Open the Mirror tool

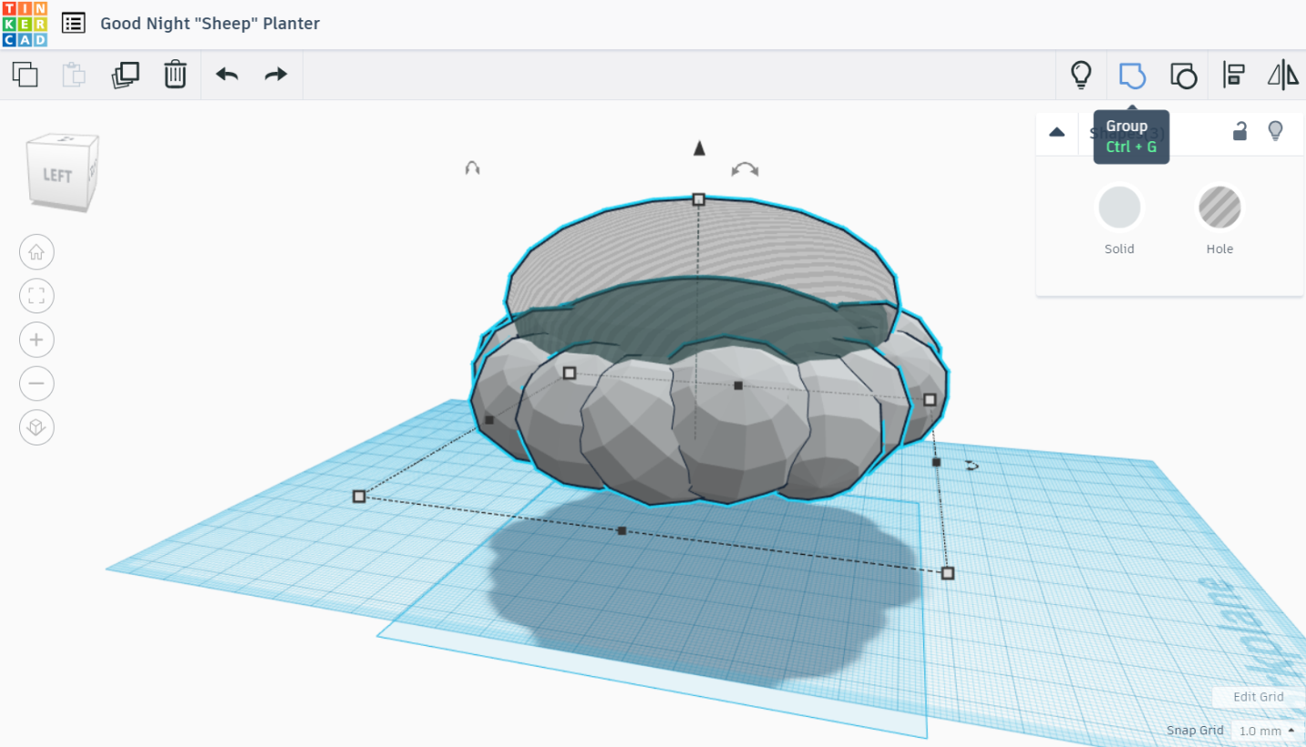(x=1283, y=75)
